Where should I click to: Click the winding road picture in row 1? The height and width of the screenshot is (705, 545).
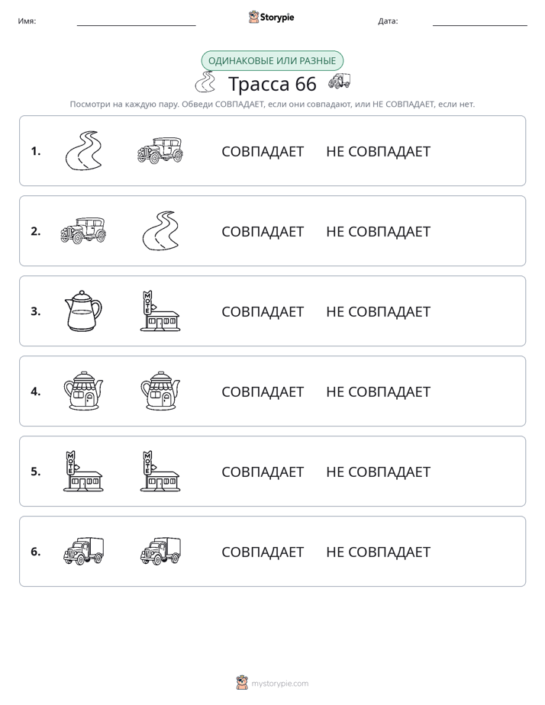(x=84, y=150)
